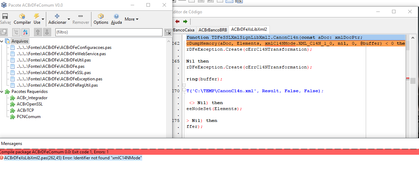
Task: Select ACBrDFeRegUtil.pas file
Action: point(57,85)
